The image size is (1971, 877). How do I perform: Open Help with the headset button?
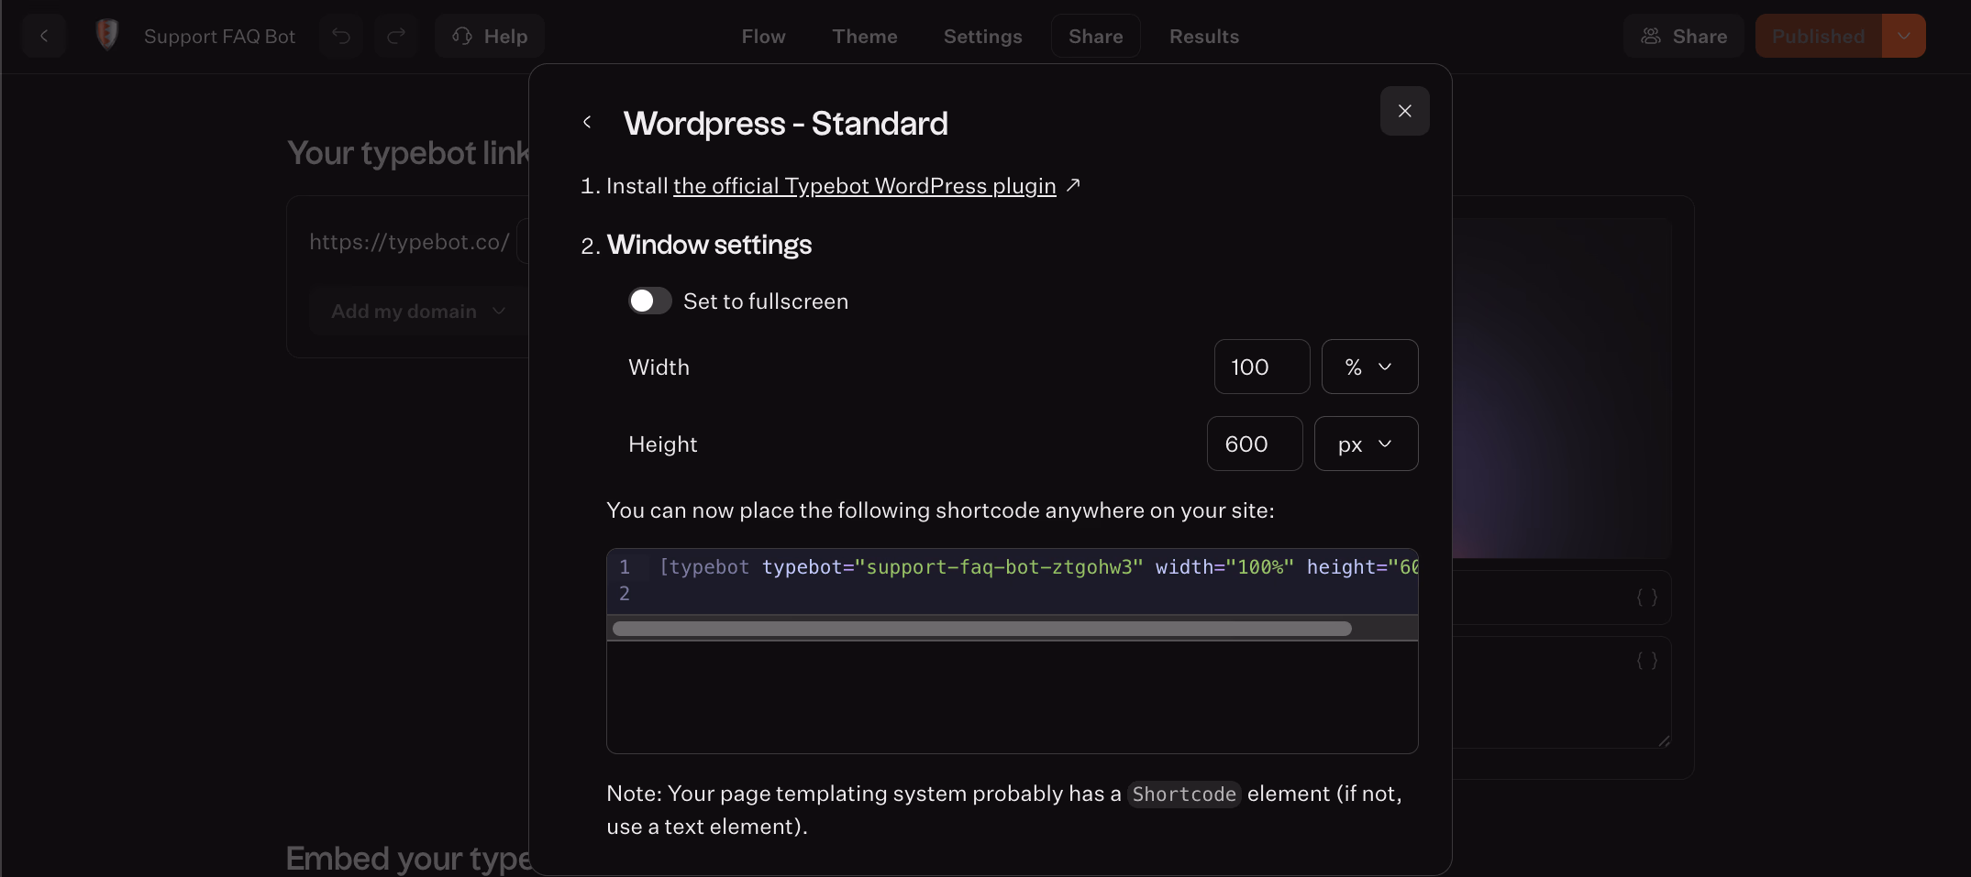pos(490,37)
